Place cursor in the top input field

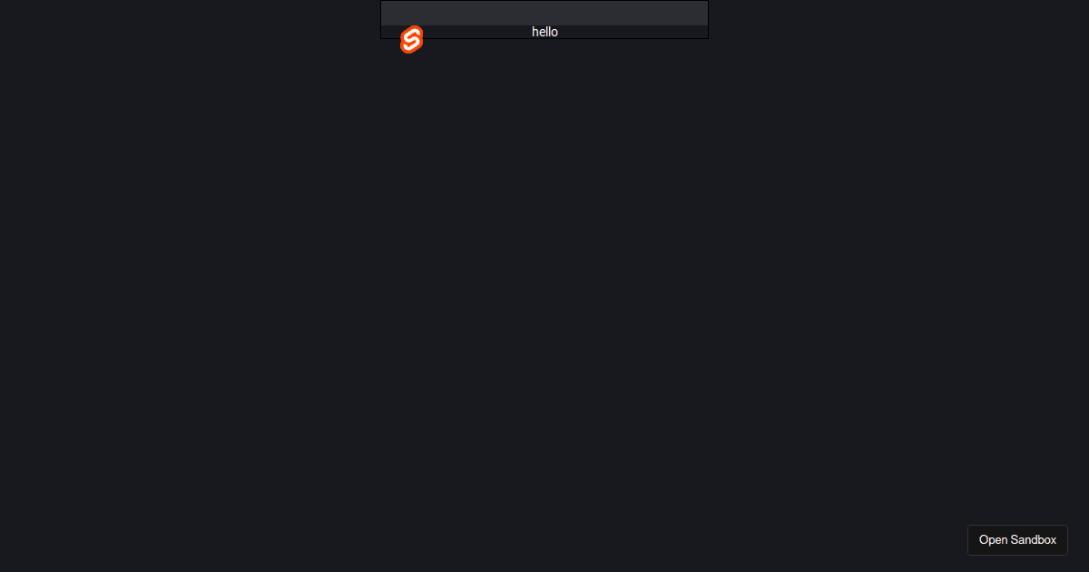[544, 13]
